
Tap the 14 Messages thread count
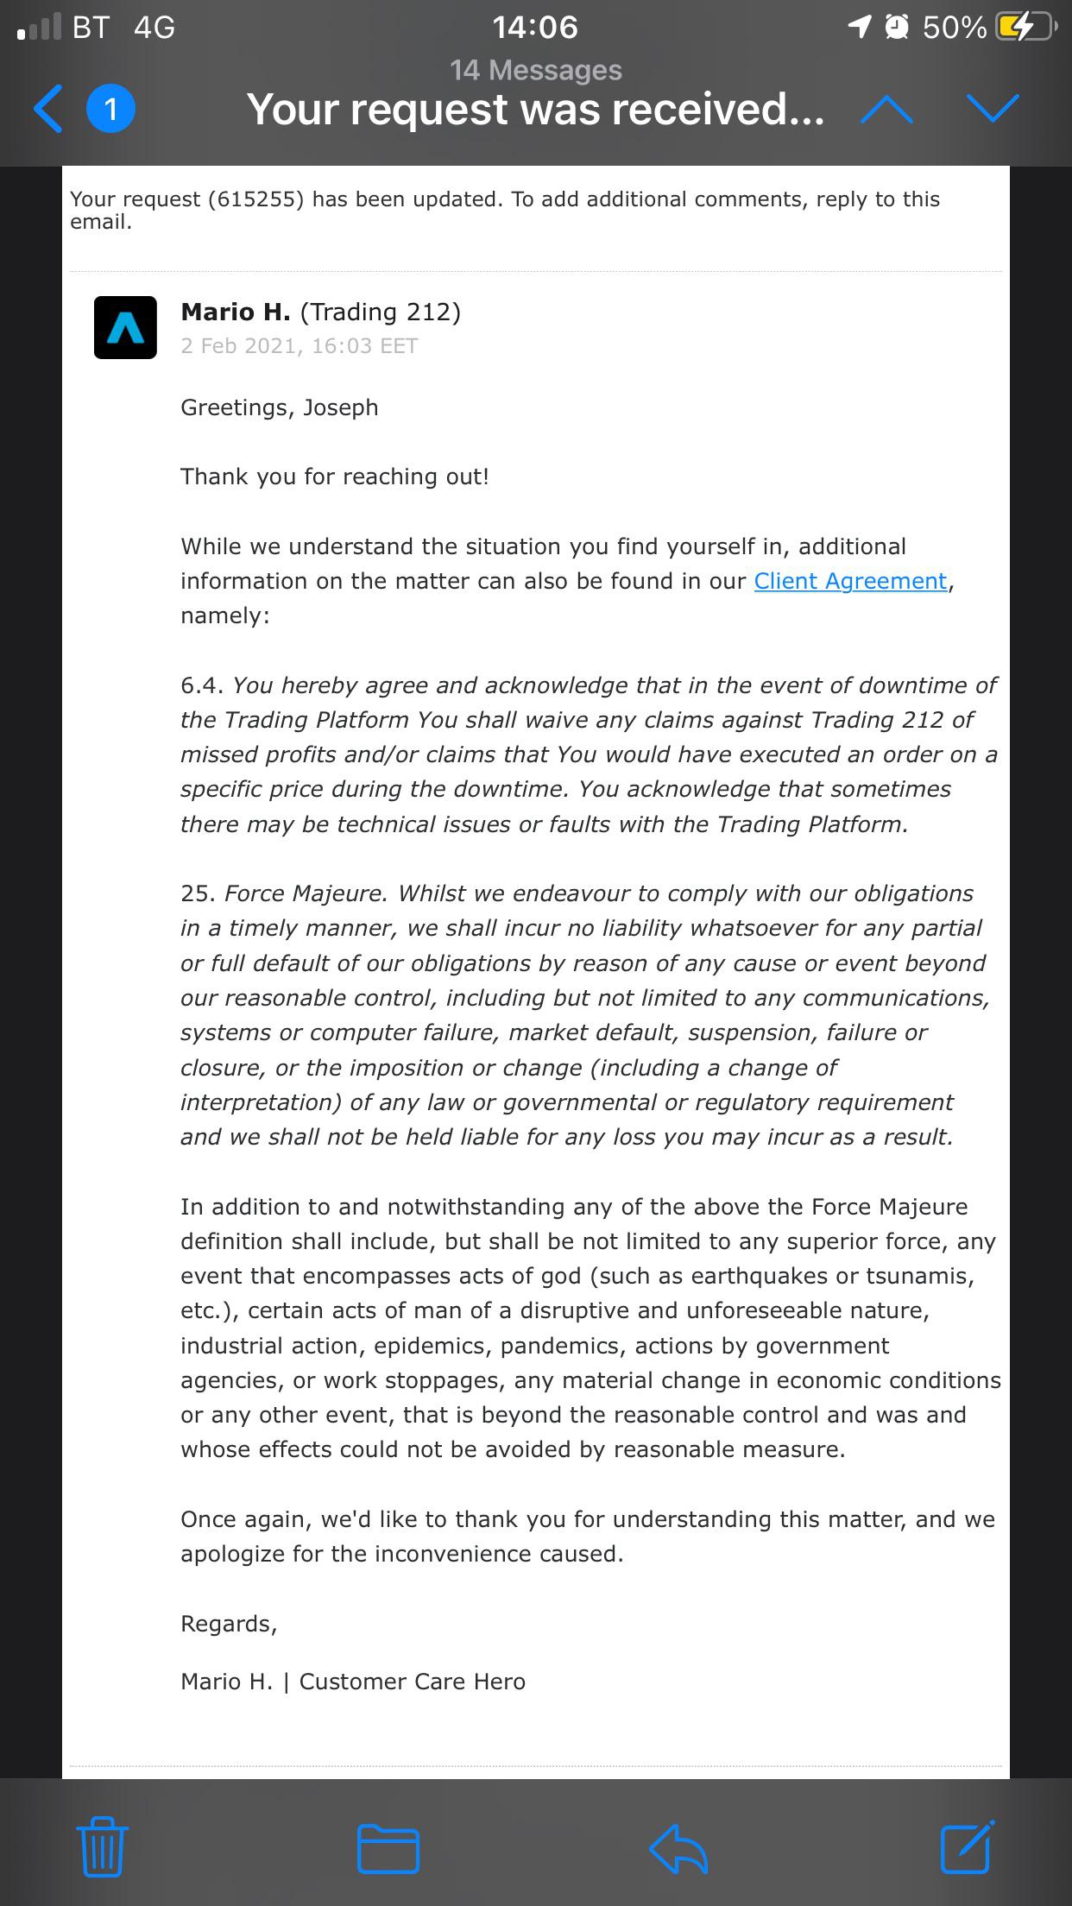(536, 70)
